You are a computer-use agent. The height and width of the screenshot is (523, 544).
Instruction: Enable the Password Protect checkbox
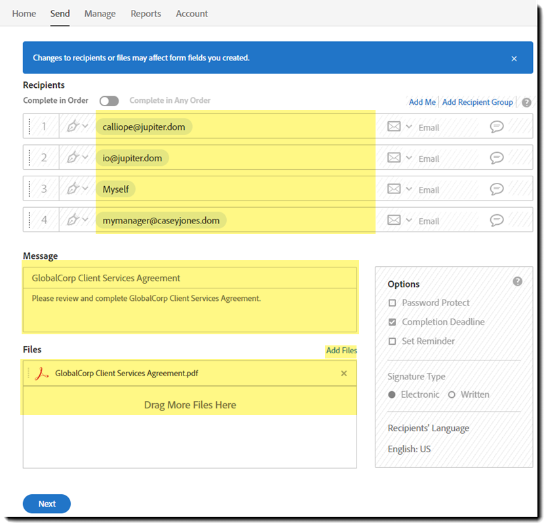tap(392, 303)
